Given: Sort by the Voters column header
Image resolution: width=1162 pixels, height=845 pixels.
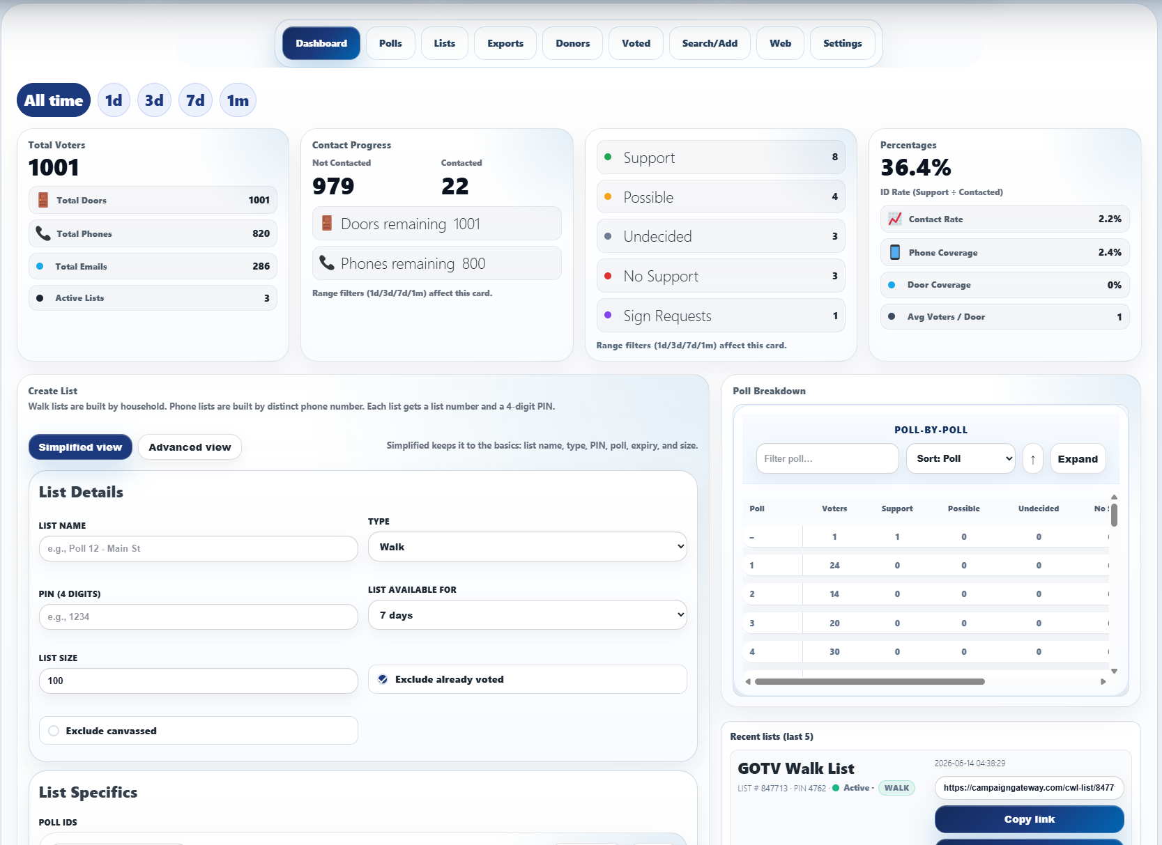Looking at the screenshot, I should pos(834,509).
